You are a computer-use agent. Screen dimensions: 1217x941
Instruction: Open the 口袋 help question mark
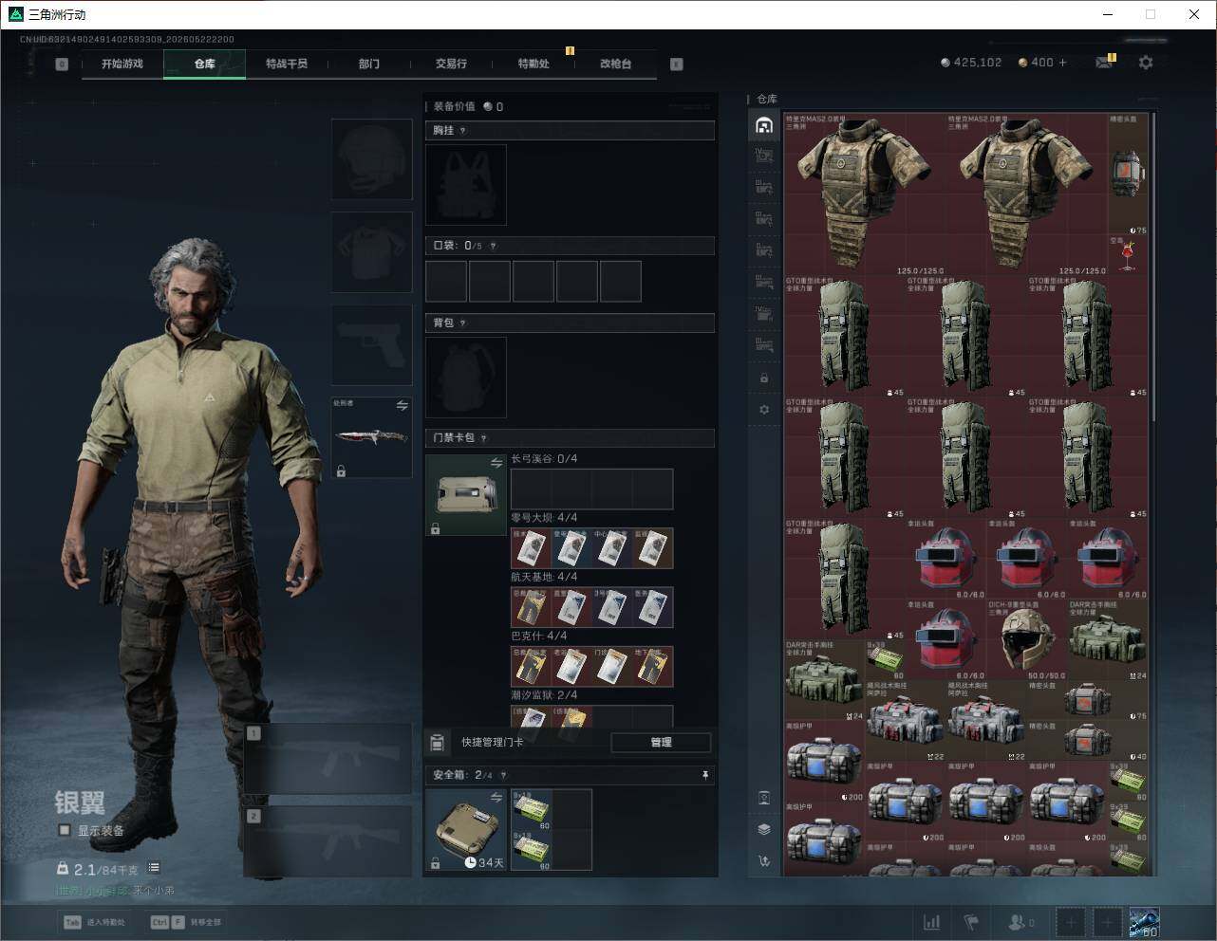pyautogui.click(x=493, y=246)
